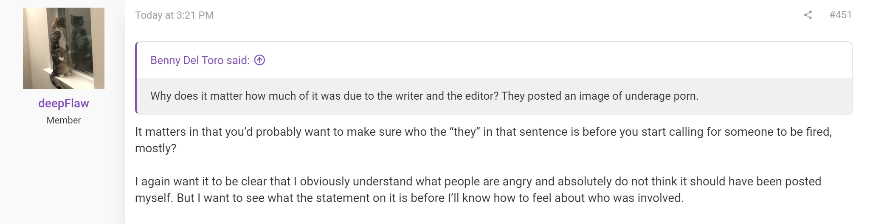The image size is (870, 224).
Task: Open deepFlaw's cat avatar image
Action: point(64,48)
